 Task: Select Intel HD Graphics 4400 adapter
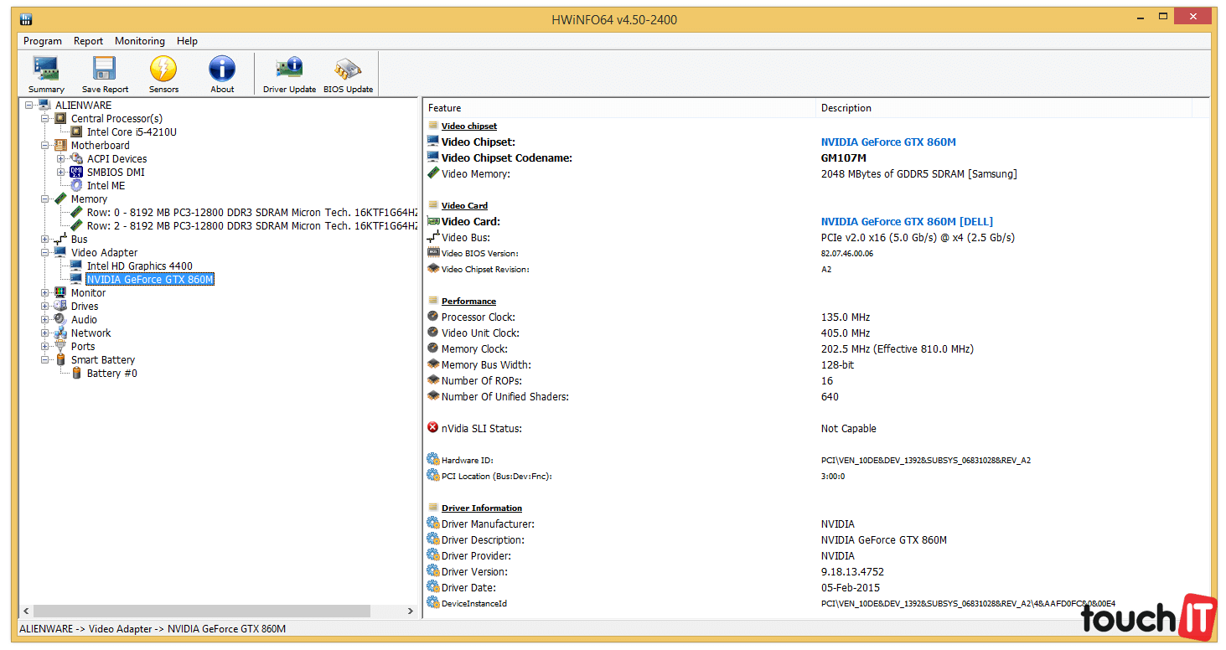[x=139, y=266]
